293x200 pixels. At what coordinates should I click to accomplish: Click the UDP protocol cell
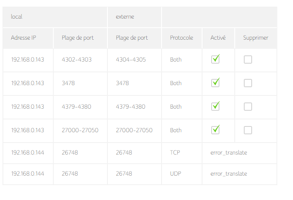tap(176, 174)
